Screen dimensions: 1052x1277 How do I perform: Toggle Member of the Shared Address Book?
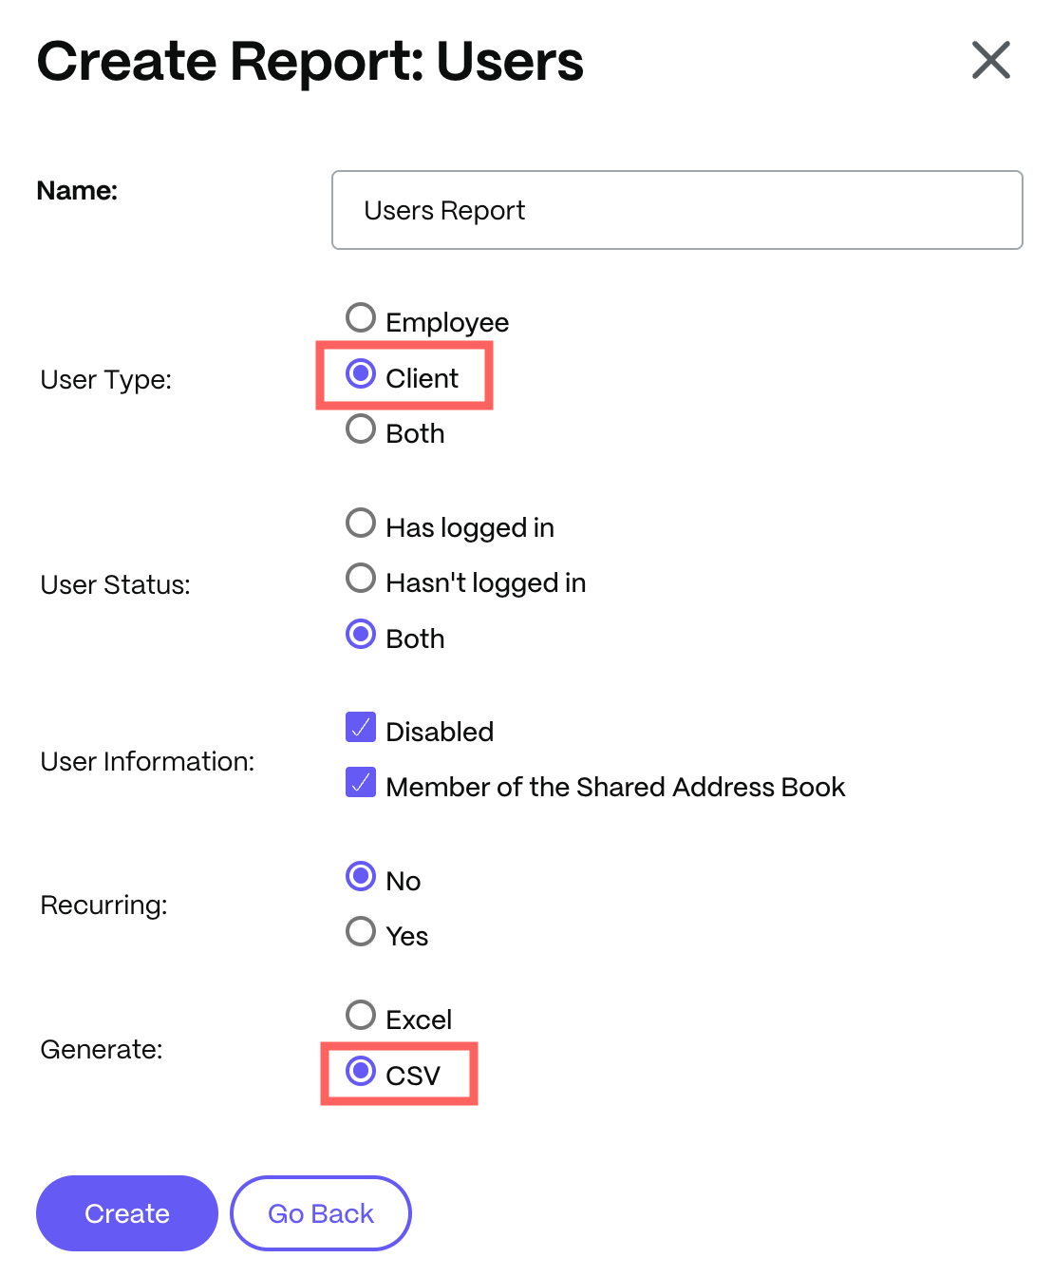[361, 783]
